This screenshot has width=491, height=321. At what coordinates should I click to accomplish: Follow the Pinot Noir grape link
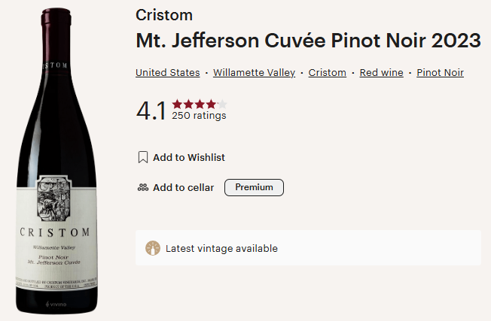(x=440, y=73)
